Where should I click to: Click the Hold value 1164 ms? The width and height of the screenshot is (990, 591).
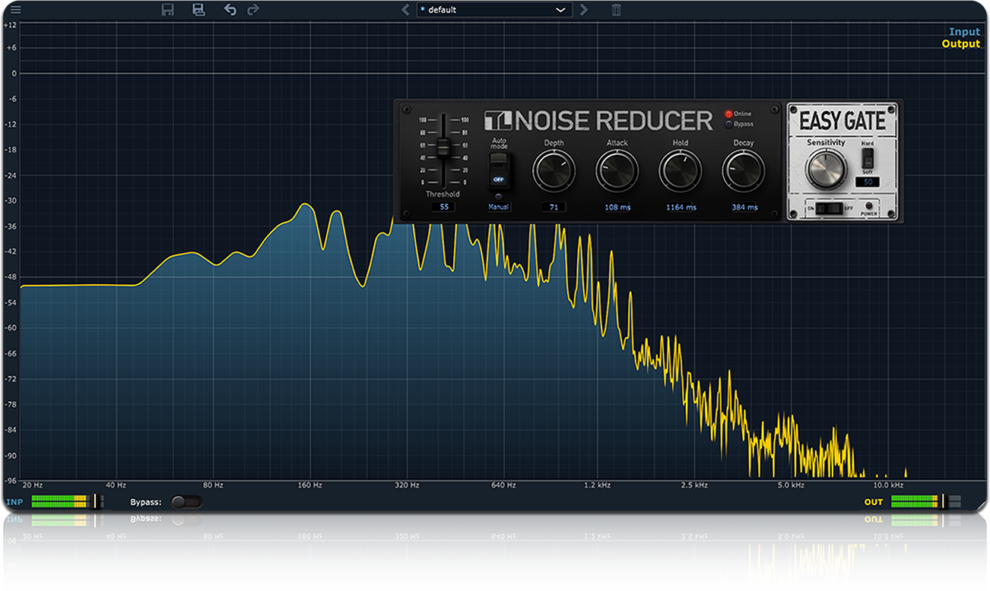tap(681, 207)
